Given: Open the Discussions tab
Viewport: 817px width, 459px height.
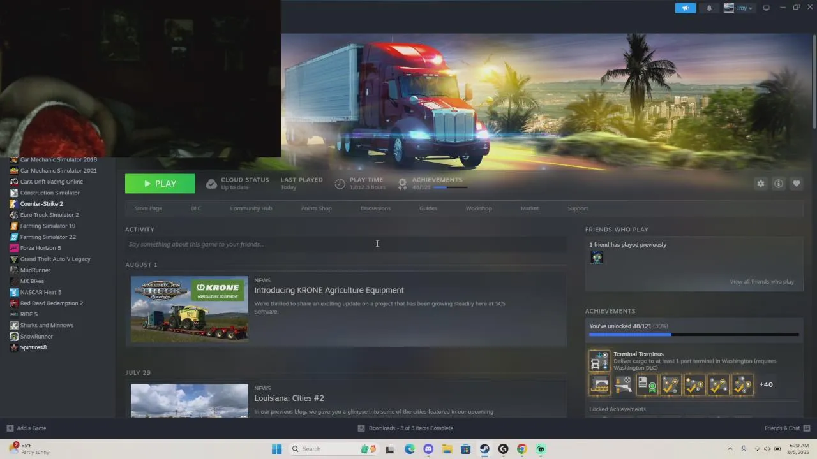Looking at the screenshot, I should [x=375, y=208].
